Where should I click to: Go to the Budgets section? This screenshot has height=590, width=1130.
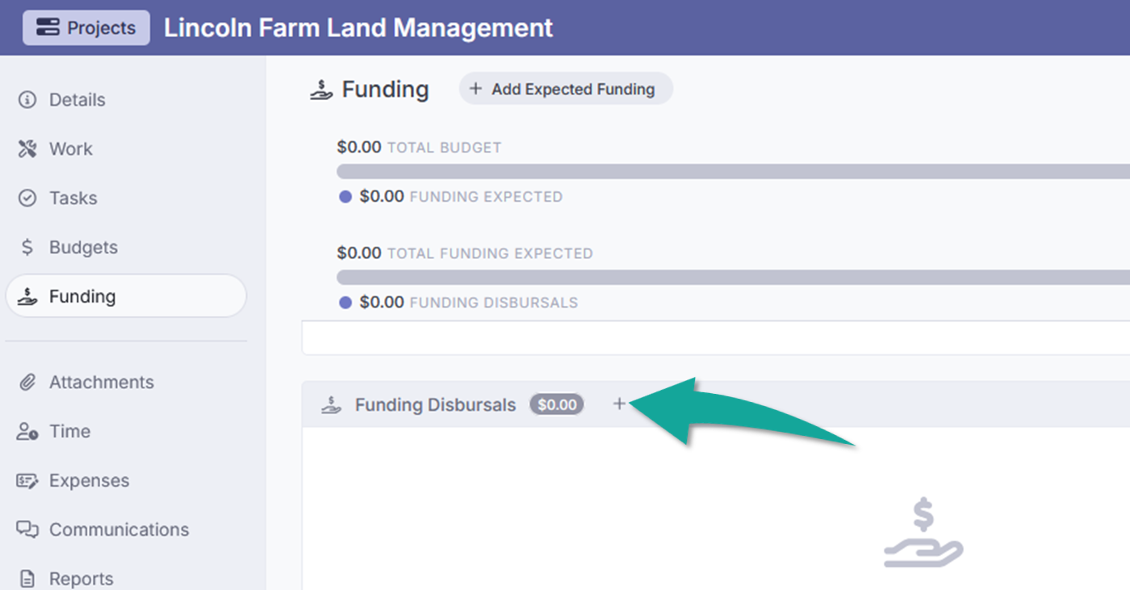click(x=83, y=248)
